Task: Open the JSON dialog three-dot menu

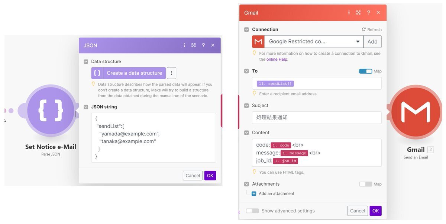Action: tap(184, 45)
